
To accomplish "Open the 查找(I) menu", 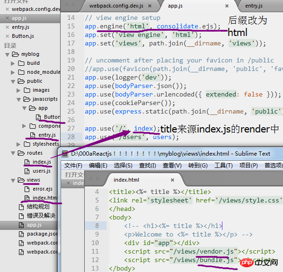I will tap(147, 166).
